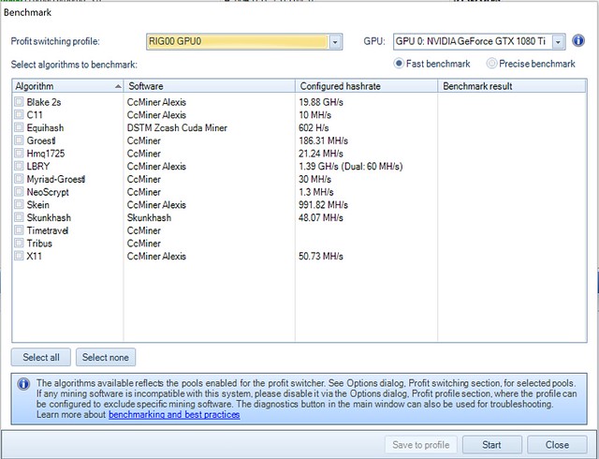Click the 602 H/s hashrate value
This screenshot has width=599, height=459.
[314, 127]
